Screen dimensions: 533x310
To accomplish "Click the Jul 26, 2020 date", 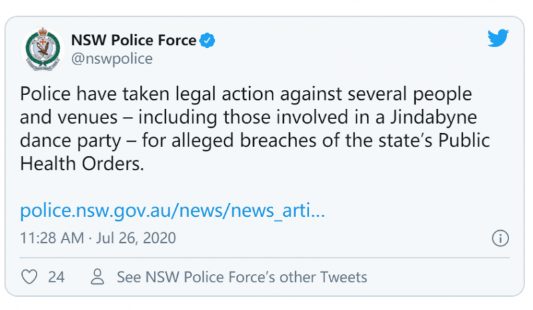I will 136,238.
